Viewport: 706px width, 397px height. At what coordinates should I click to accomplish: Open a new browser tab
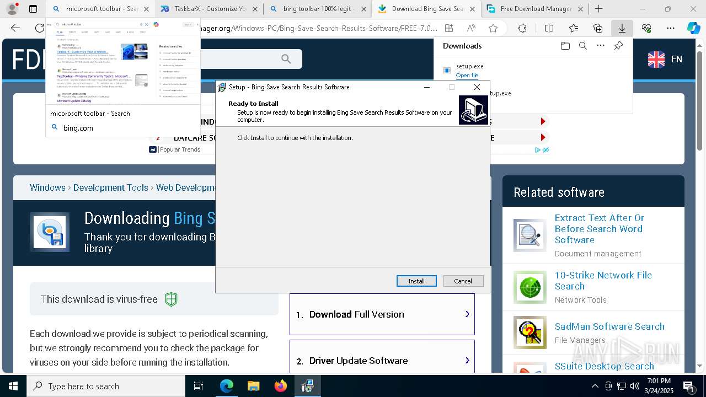598,9
